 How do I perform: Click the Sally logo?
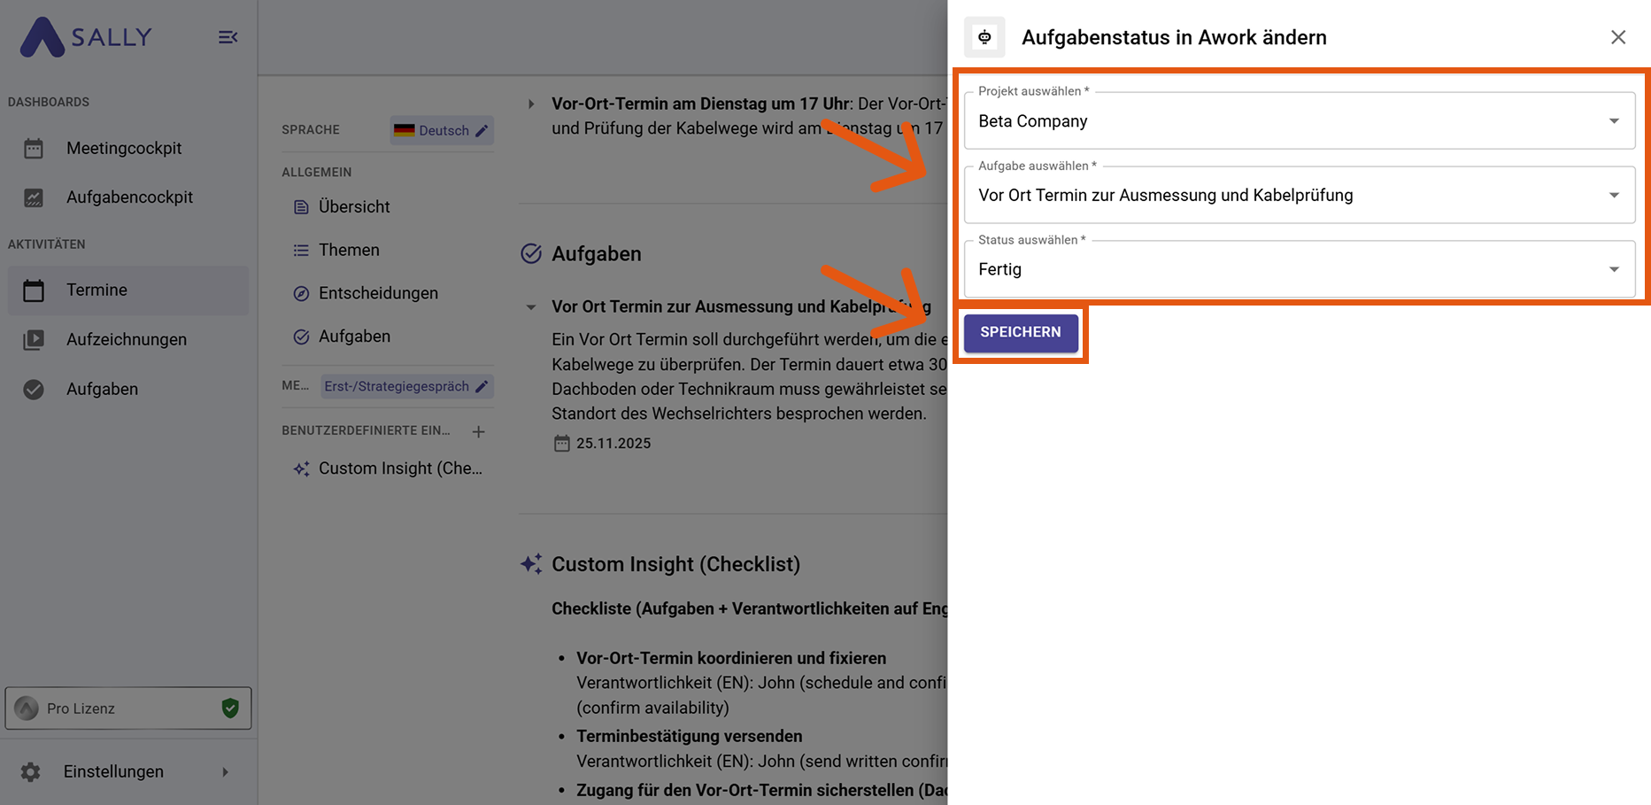click(x=87, y=37)
